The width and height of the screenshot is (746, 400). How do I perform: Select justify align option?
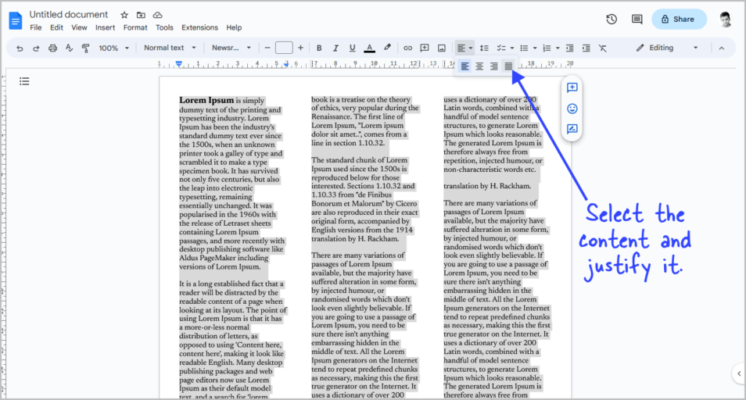(x=508, y=66)
